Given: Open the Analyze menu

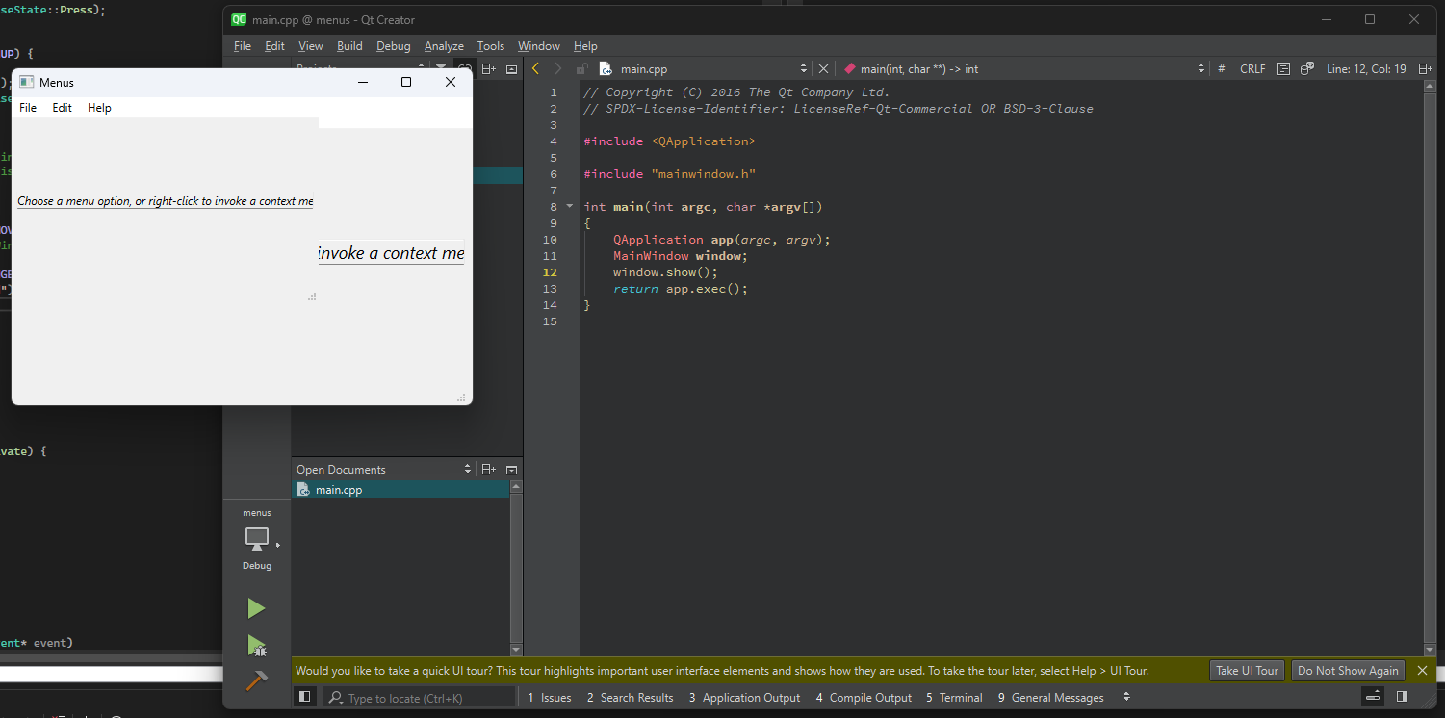Looking at the screenshot, I should pos(444,45).
